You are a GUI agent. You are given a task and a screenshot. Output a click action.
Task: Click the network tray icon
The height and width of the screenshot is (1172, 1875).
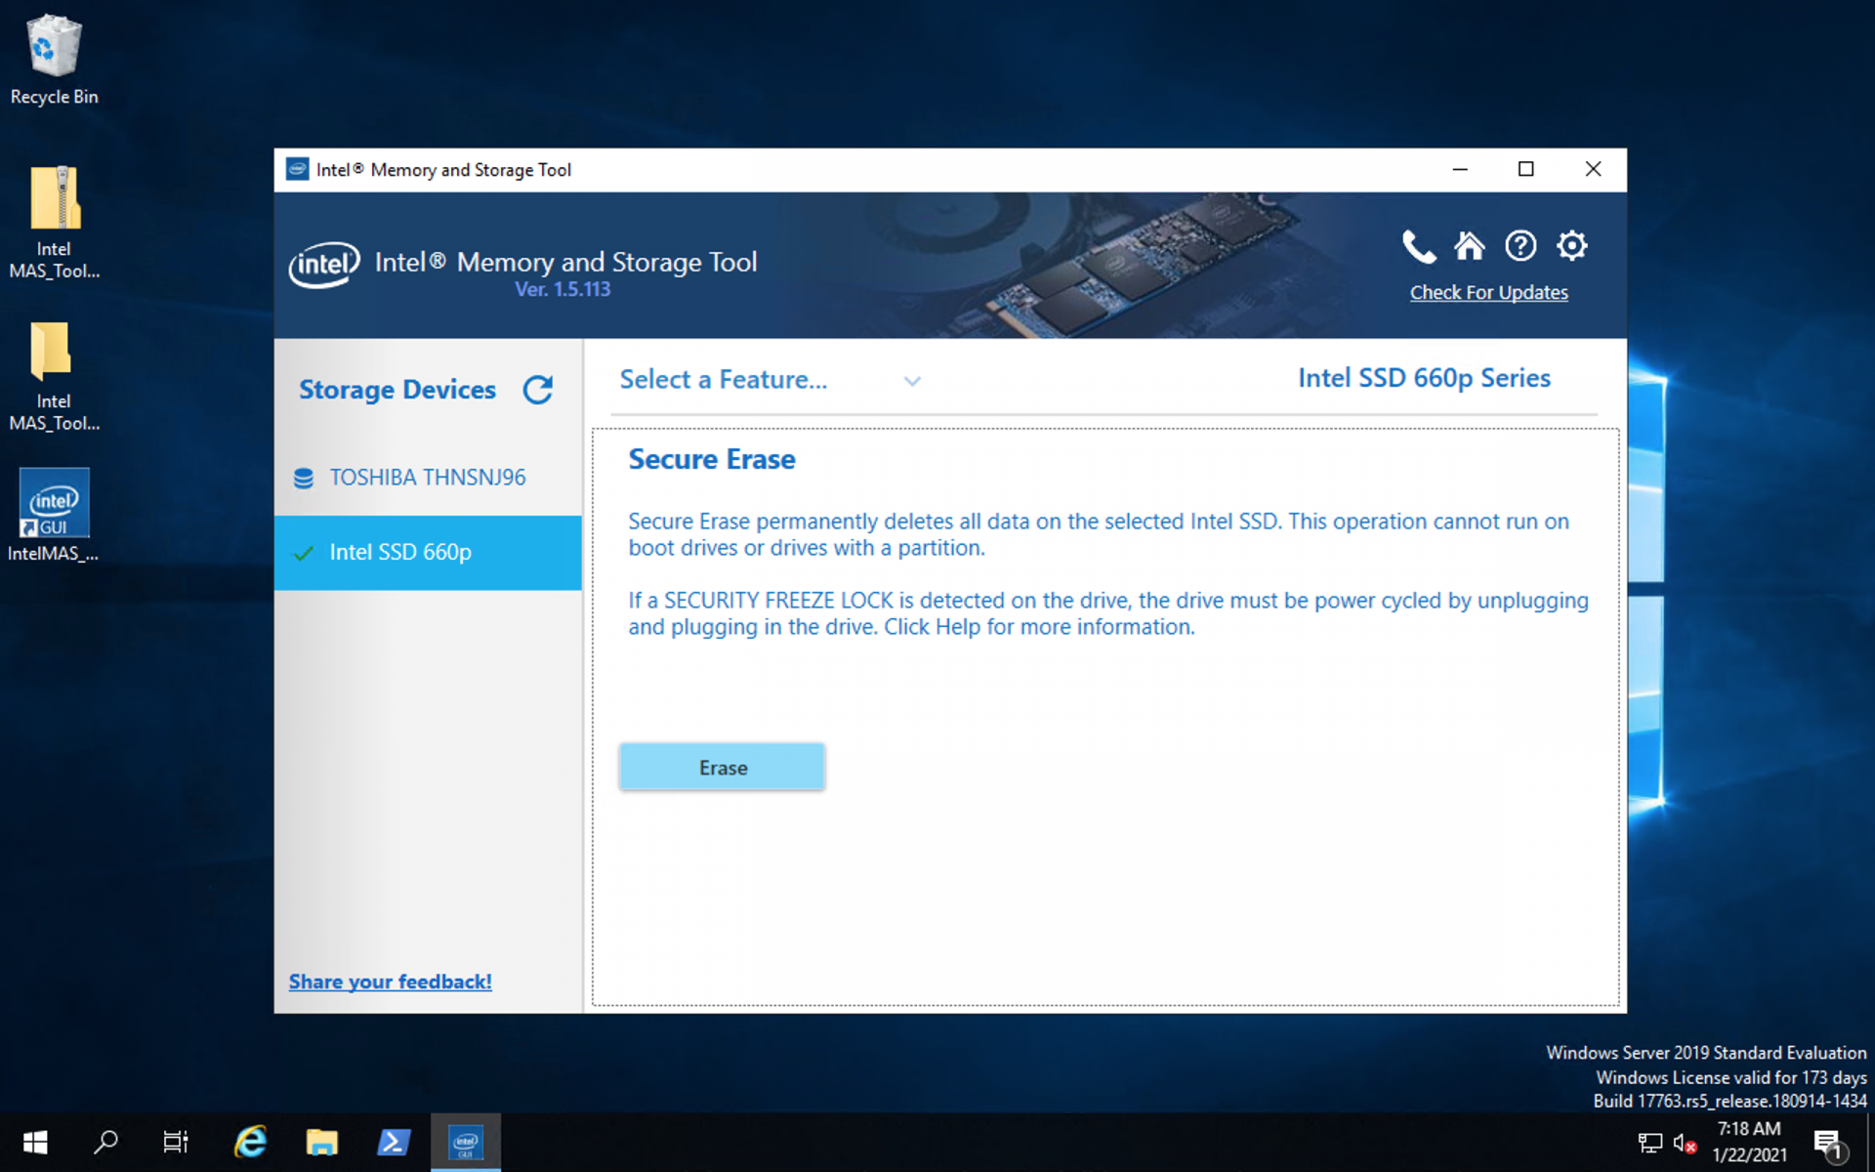tap(1650, 1143)
